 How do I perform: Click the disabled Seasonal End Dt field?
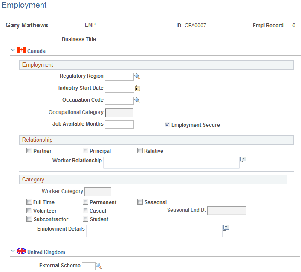226,211
